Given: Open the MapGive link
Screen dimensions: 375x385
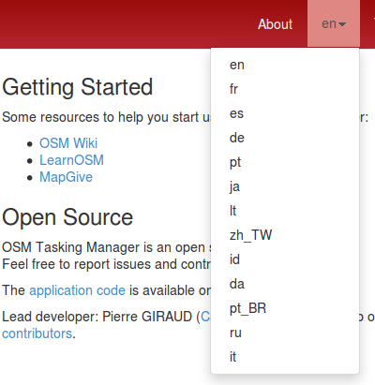Looking at the screenshot, I should pyautogui.click(x=66, y=177).
